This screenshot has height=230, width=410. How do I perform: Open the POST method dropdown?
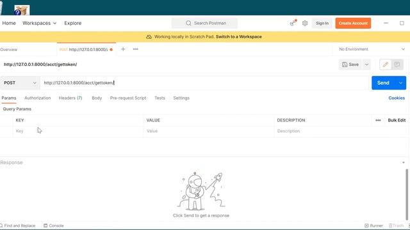coord(20,82)
